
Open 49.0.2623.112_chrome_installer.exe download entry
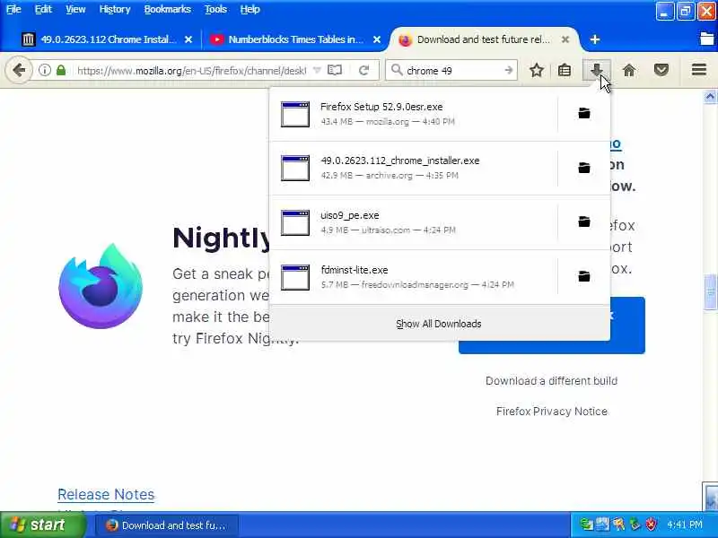coord(414,168)
